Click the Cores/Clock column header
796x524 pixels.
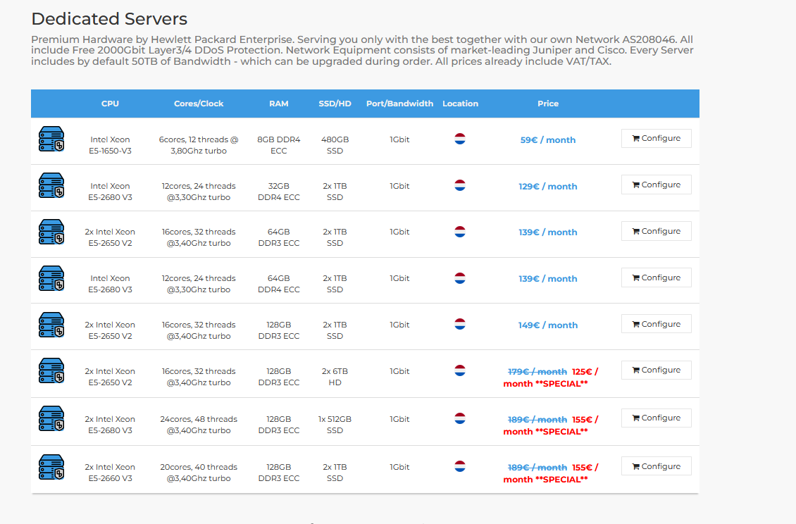199,104
